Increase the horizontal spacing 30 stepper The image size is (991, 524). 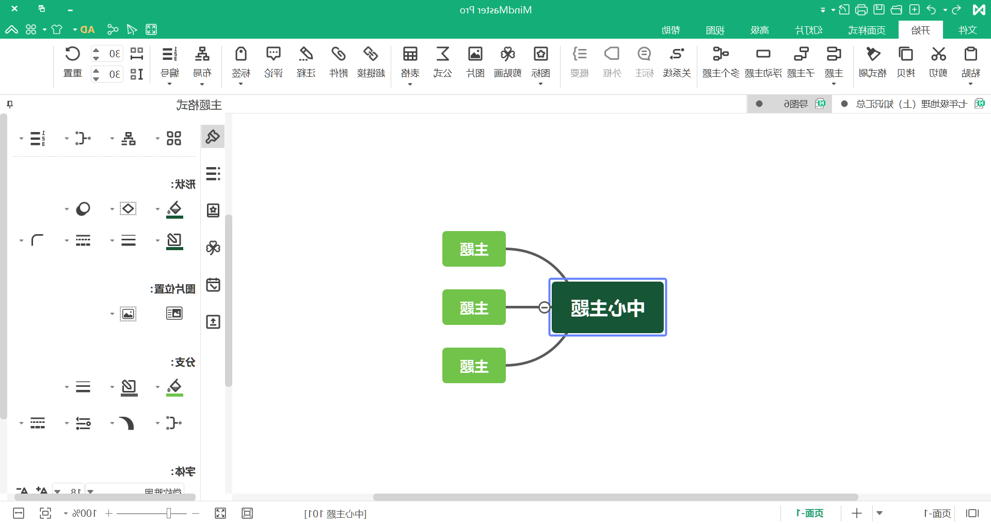coord(96,50)
